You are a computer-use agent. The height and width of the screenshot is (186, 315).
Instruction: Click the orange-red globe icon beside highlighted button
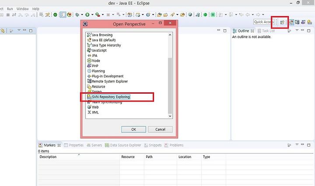[x=69, y=15]
